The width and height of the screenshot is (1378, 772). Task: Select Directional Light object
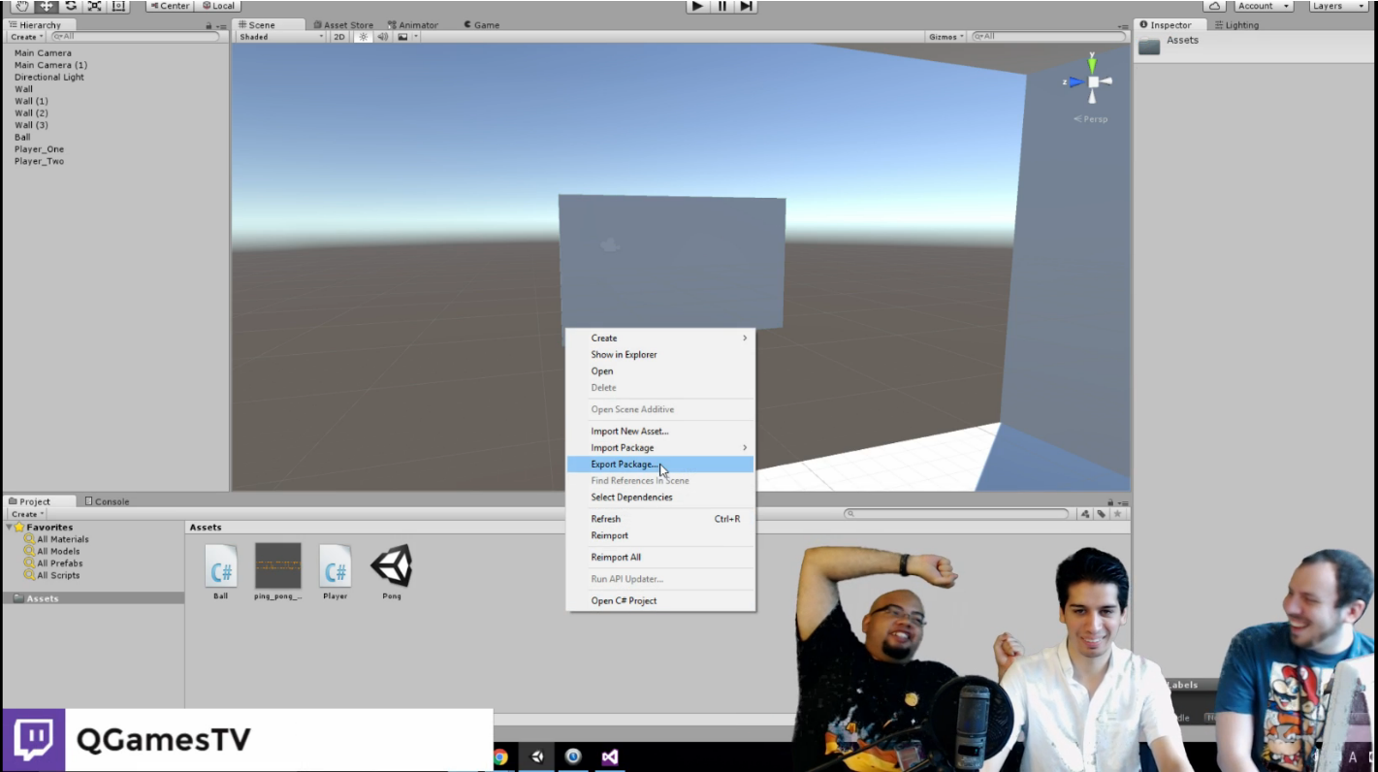coord(49,78)
